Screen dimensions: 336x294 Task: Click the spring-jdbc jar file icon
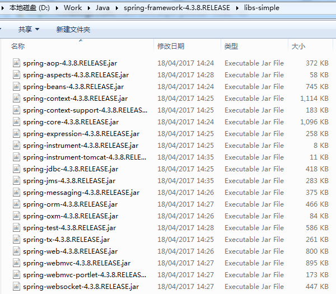tap(16, 169)
